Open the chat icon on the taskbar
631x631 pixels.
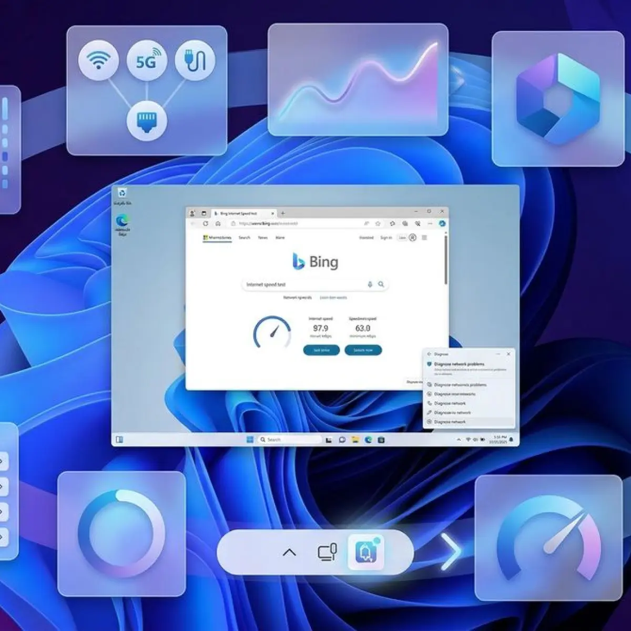coord(342,440)
